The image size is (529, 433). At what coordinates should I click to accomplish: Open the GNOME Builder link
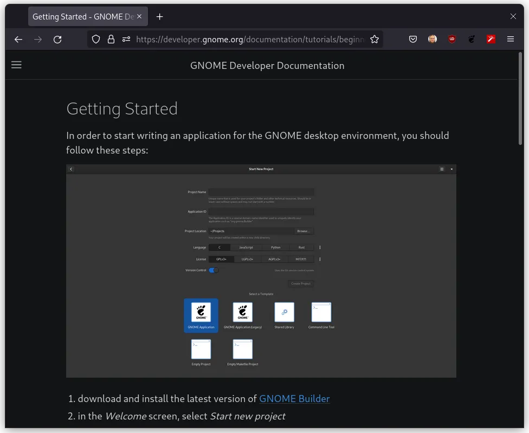click(x=294, y=399)
